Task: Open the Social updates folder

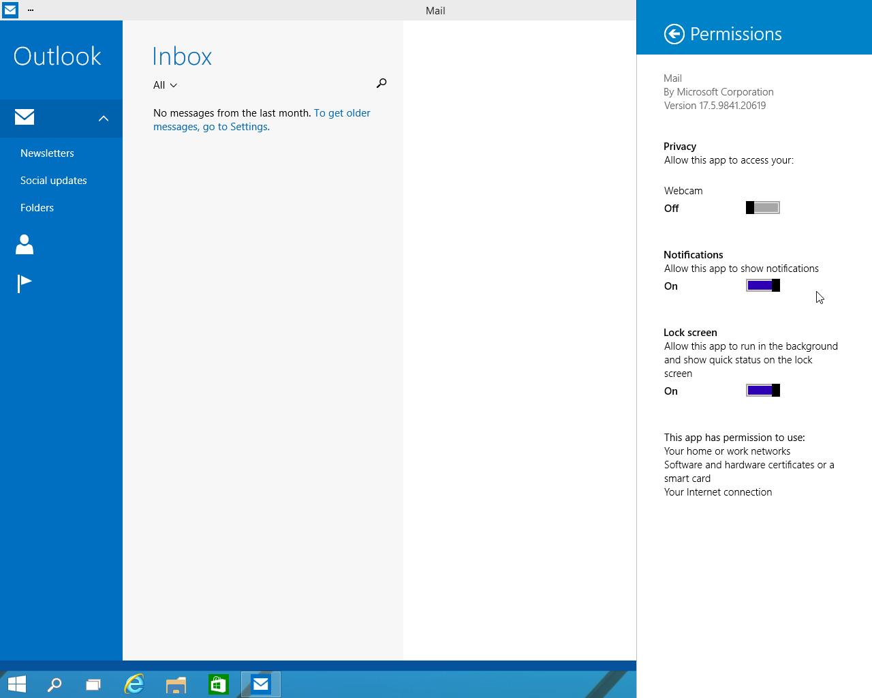Action: (x=54, y=181)
